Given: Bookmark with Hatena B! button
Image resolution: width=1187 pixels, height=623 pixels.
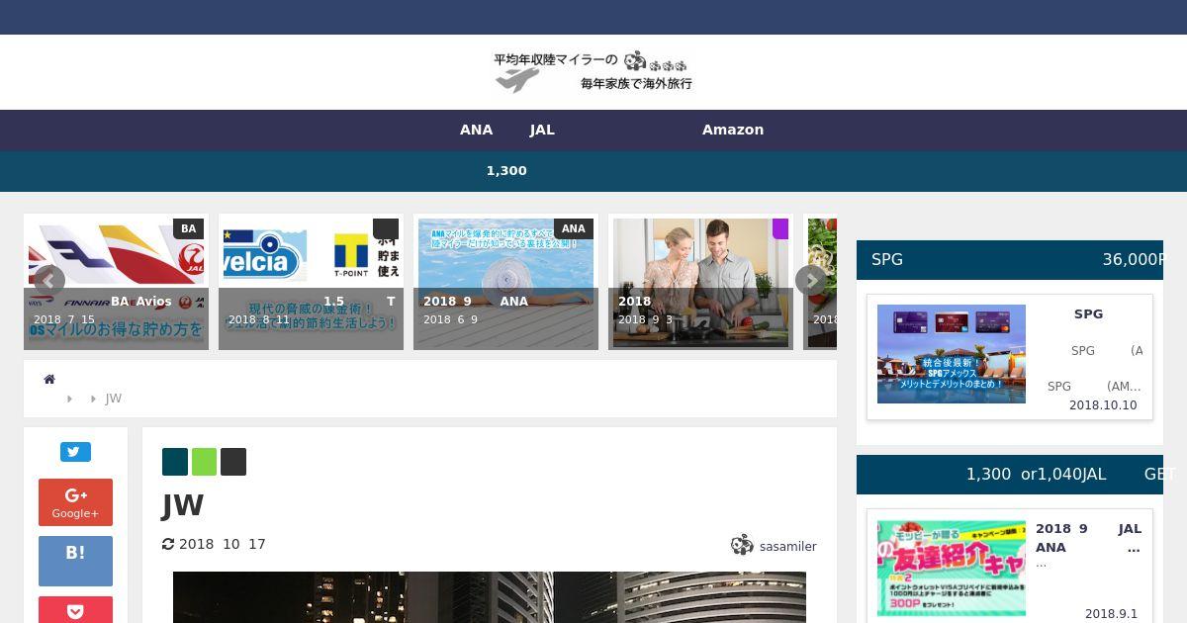Looking at the screenshot, I should tap(75, 561).
